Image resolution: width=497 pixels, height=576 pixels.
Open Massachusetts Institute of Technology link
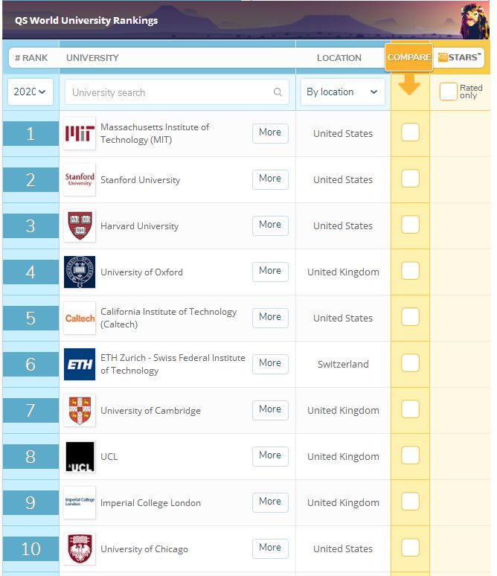tap(155, 133)
